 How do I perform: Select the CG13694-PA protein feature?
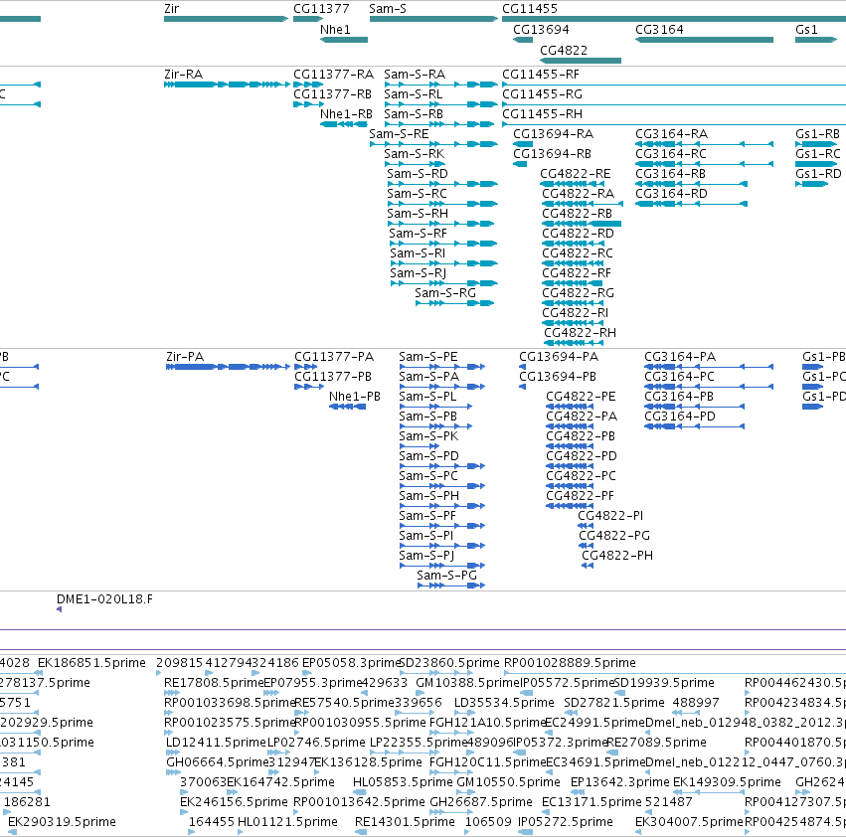(x=522, y=367)
